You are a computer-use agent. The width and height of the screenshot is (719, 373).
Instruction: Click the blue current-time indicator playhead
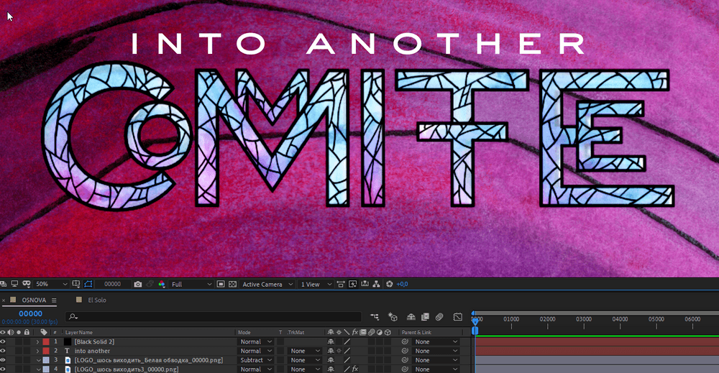pyautogui.click(x=475, y=323)
